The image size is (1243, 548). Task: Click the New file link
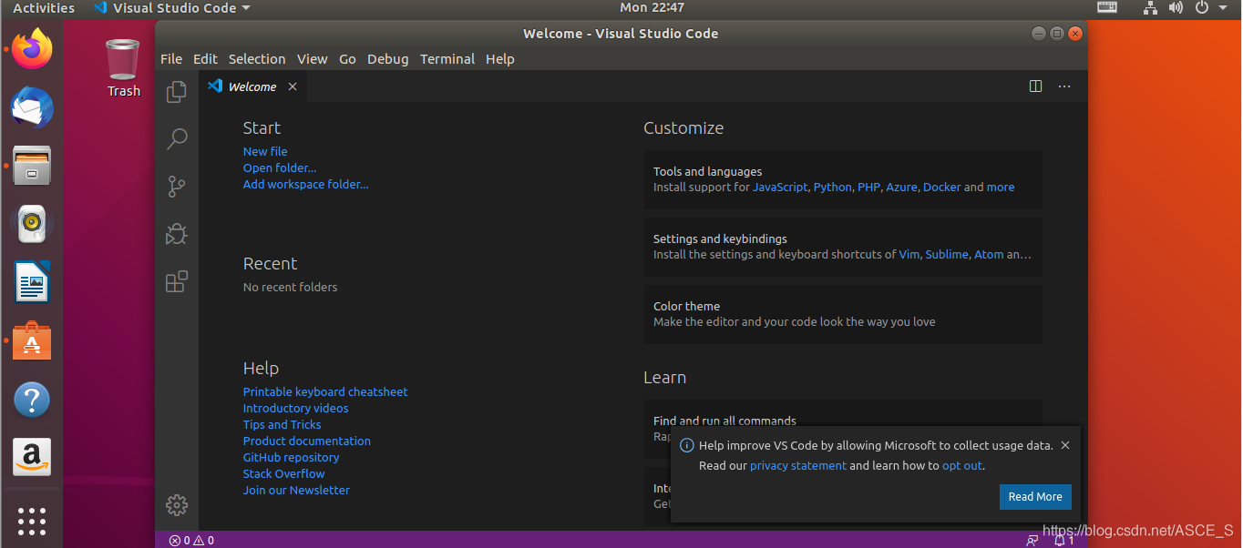(x=265, y=151)
